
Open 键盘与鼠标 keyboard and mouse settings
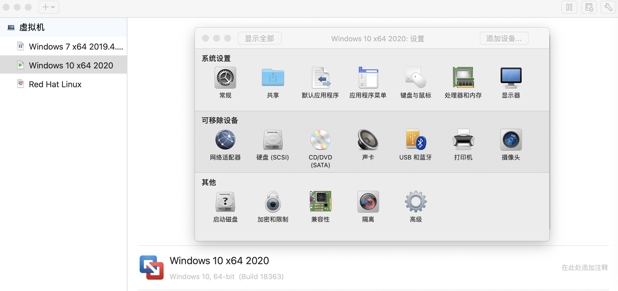(416, 78)
